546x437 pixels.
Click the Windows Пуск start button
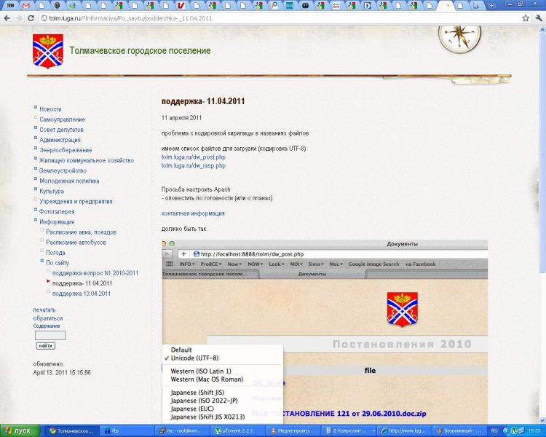pos(20,430)
